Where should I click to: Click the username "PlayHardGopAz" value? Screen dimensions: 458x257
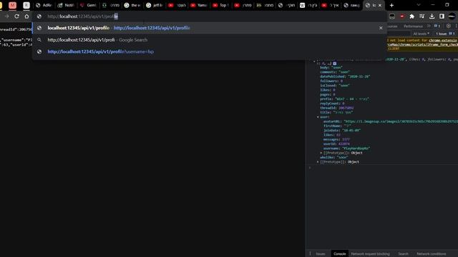(356, 148)
